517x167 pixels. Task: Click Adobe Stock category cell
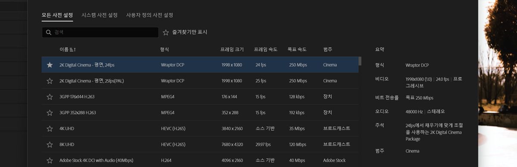334,161
